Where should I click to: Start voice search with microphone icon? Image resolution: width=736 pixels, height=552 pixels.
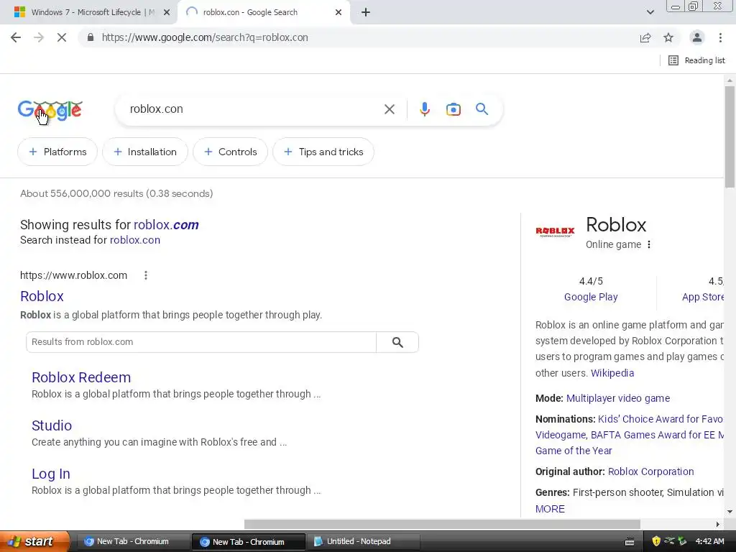424,109
